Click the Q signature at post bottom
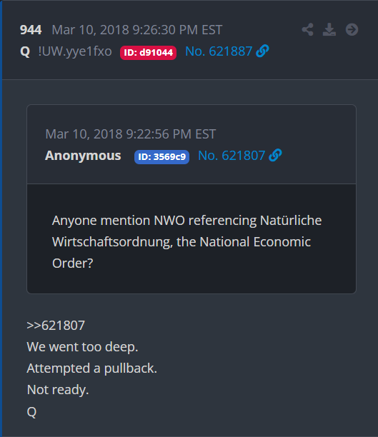The width and height of the screenshot is (378, 437). click(x=31, y=411)
